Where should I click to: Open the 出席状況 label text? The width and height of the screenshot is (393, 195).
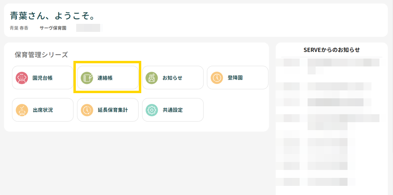coord(42,110)
